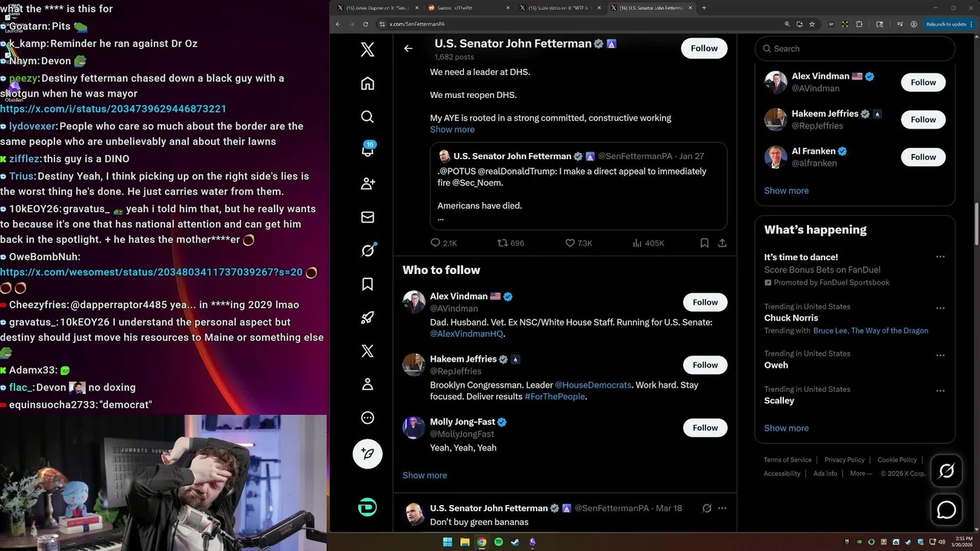Follow U.S. Senator John Fetterman in header
Viewport: 980px width, 551px height.
click(x=704, y=48)
